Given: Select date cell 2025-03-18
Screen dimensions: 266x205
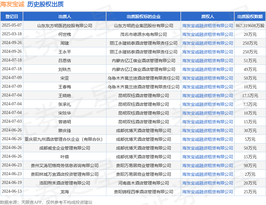Looking at the screenshot, I should click(12, 34).
